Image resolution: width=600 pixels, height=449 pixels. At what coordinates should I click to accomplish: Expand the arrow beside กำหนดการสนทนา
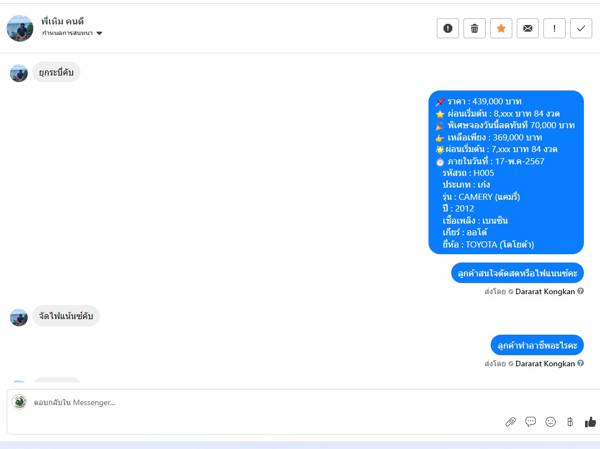tap(99, 33)
